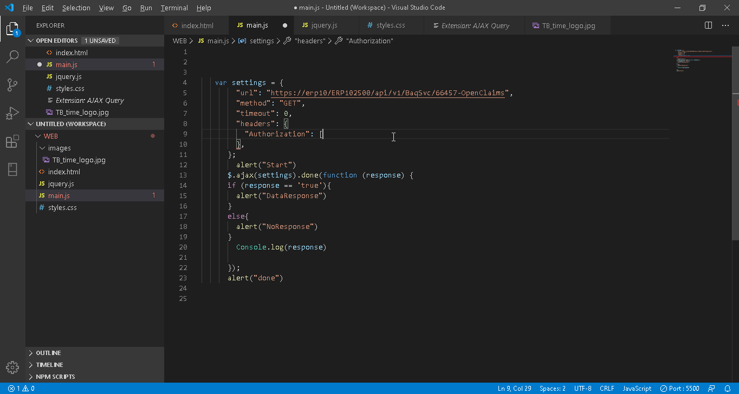Image resolution: width=739 pixels, height=394 pixels.
Task: Click the feedback icon in status bar
Action: click(x=712, y=388)
